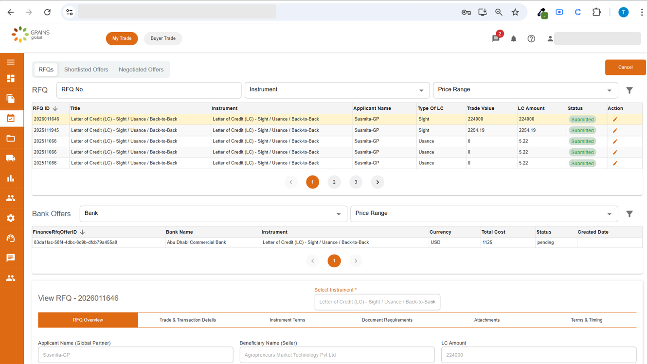Click the notifications bell icon

(513, 39)
